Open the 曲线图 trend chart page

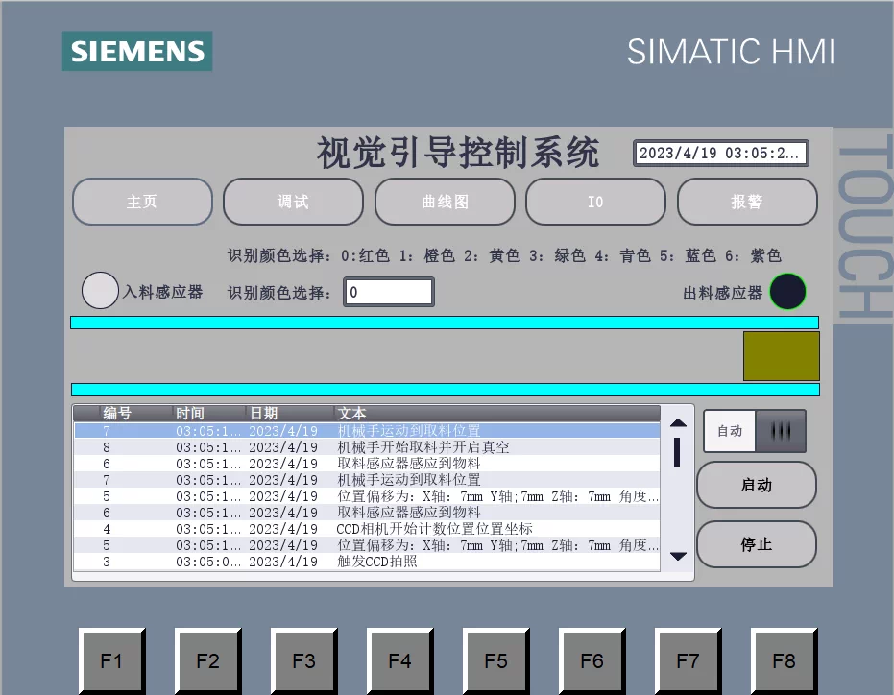click(x=445, y=202)
